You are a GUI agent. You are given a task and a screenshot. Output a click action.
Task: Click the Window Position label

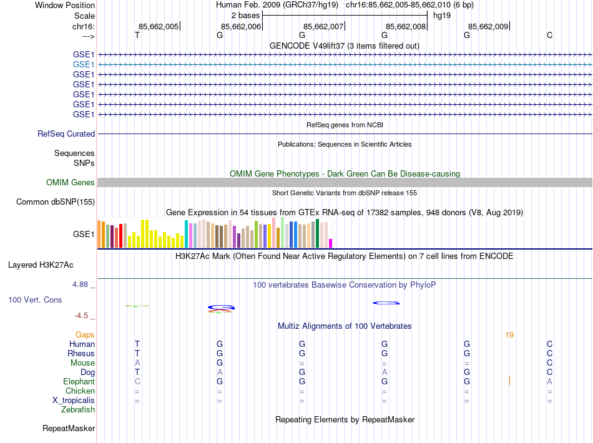(x=65, y=5)
